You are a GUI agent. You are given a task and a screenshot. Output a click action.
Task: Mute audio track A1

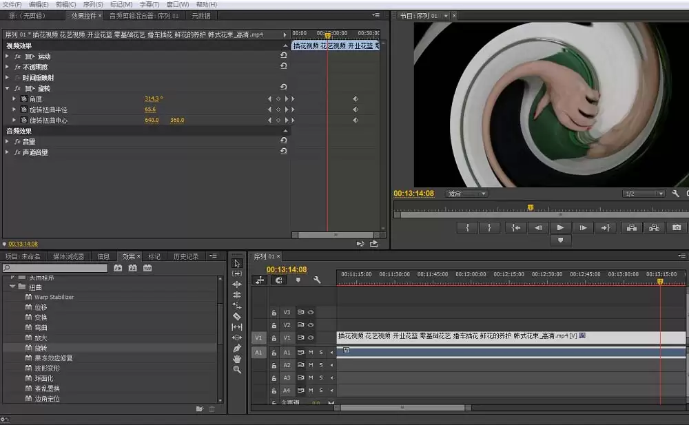pos(311,352)
